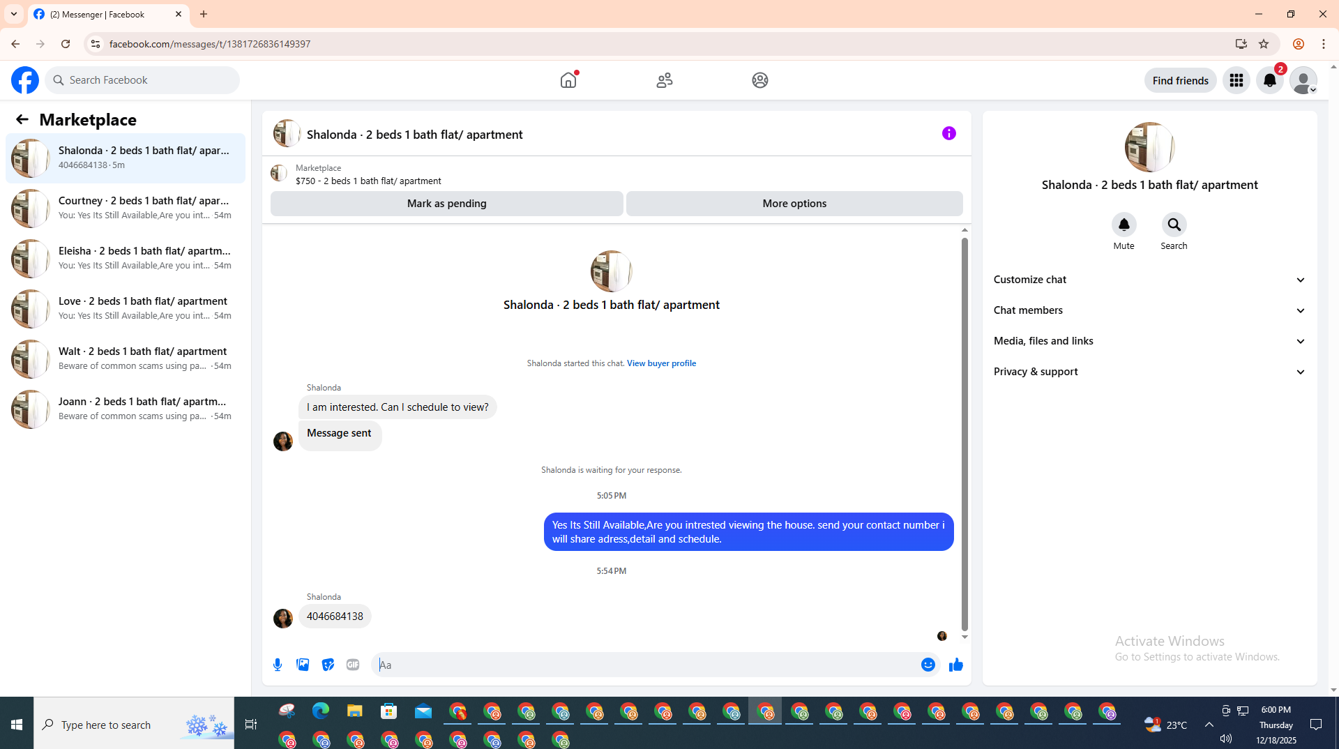Open the Friends icon in top navigation
Image resolution: width=1339 pixels, height=749 pixels.
665,80
